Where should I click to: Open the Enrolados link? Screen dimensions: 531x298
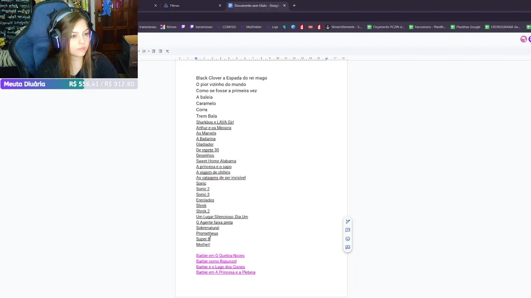coord(205,200)
